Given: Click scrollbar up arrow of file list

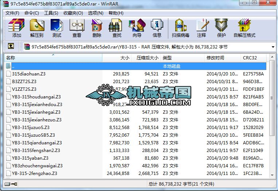Looking at the screenshot, I should [x=272, y=57].
